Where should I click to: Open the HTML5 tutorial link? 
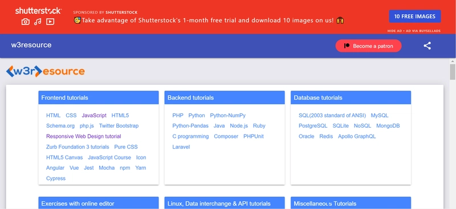(120, 116)
